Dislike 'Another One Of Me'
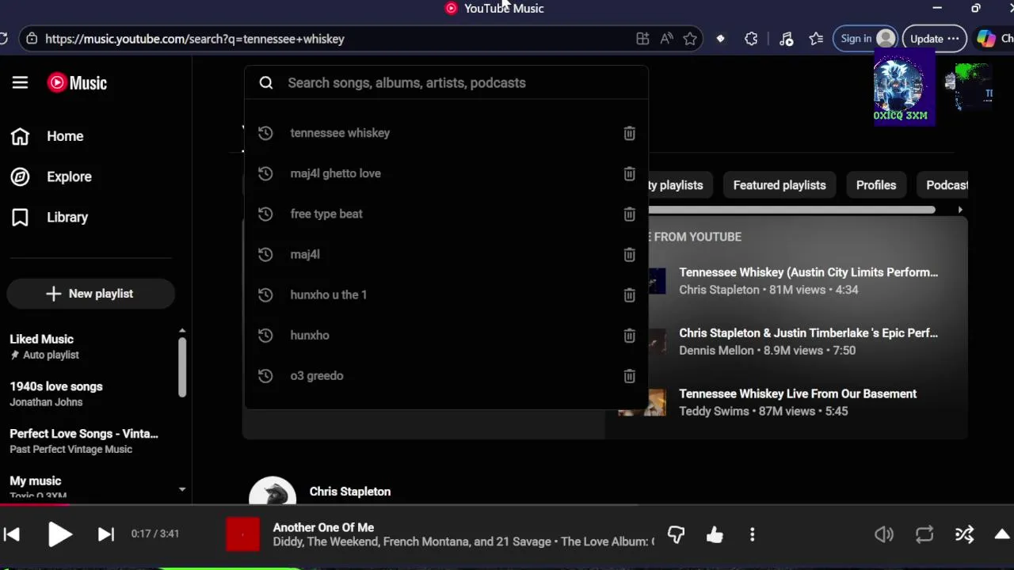This screenshot has width=1014, height=570. (x=676, y=535)
